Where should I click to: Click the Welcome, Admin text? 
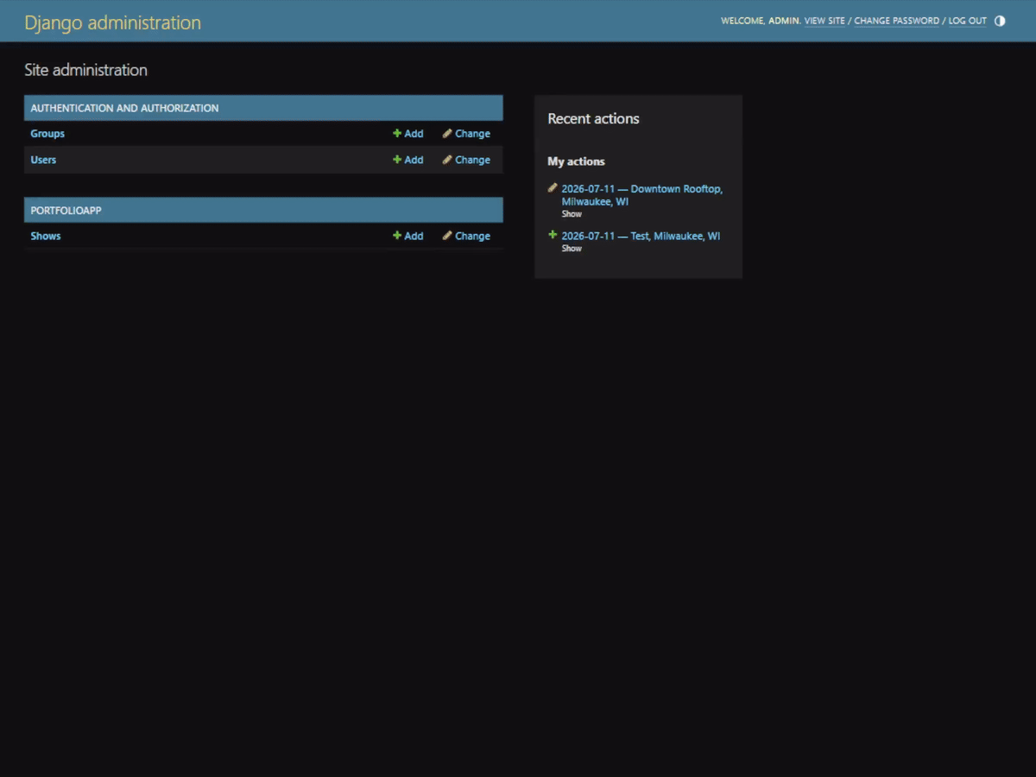click(x=761, y=21)
